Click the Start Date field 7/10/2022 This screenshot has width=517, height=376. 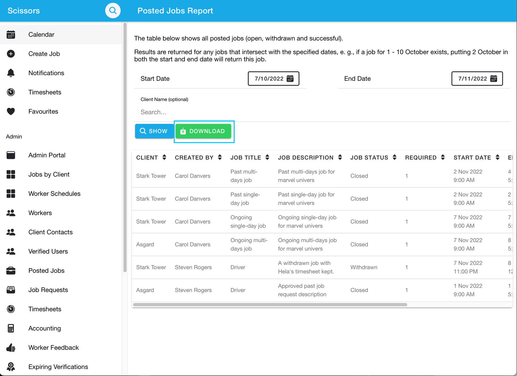274,79
